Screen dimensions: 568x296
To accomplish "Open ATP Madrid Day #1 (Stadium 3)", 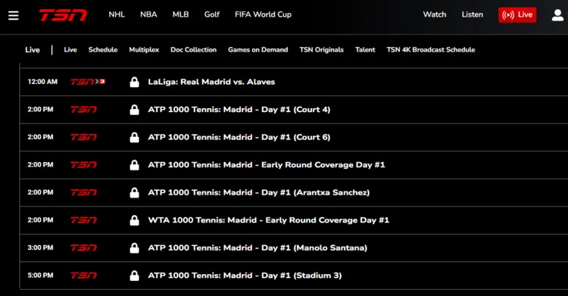I will (245, 276).
